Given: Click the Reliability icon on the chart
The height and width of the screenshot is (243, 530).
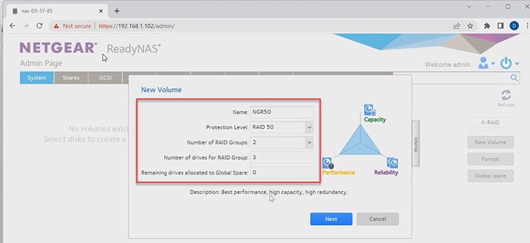Looking at the screenshot, I should [x=392, y=162].
